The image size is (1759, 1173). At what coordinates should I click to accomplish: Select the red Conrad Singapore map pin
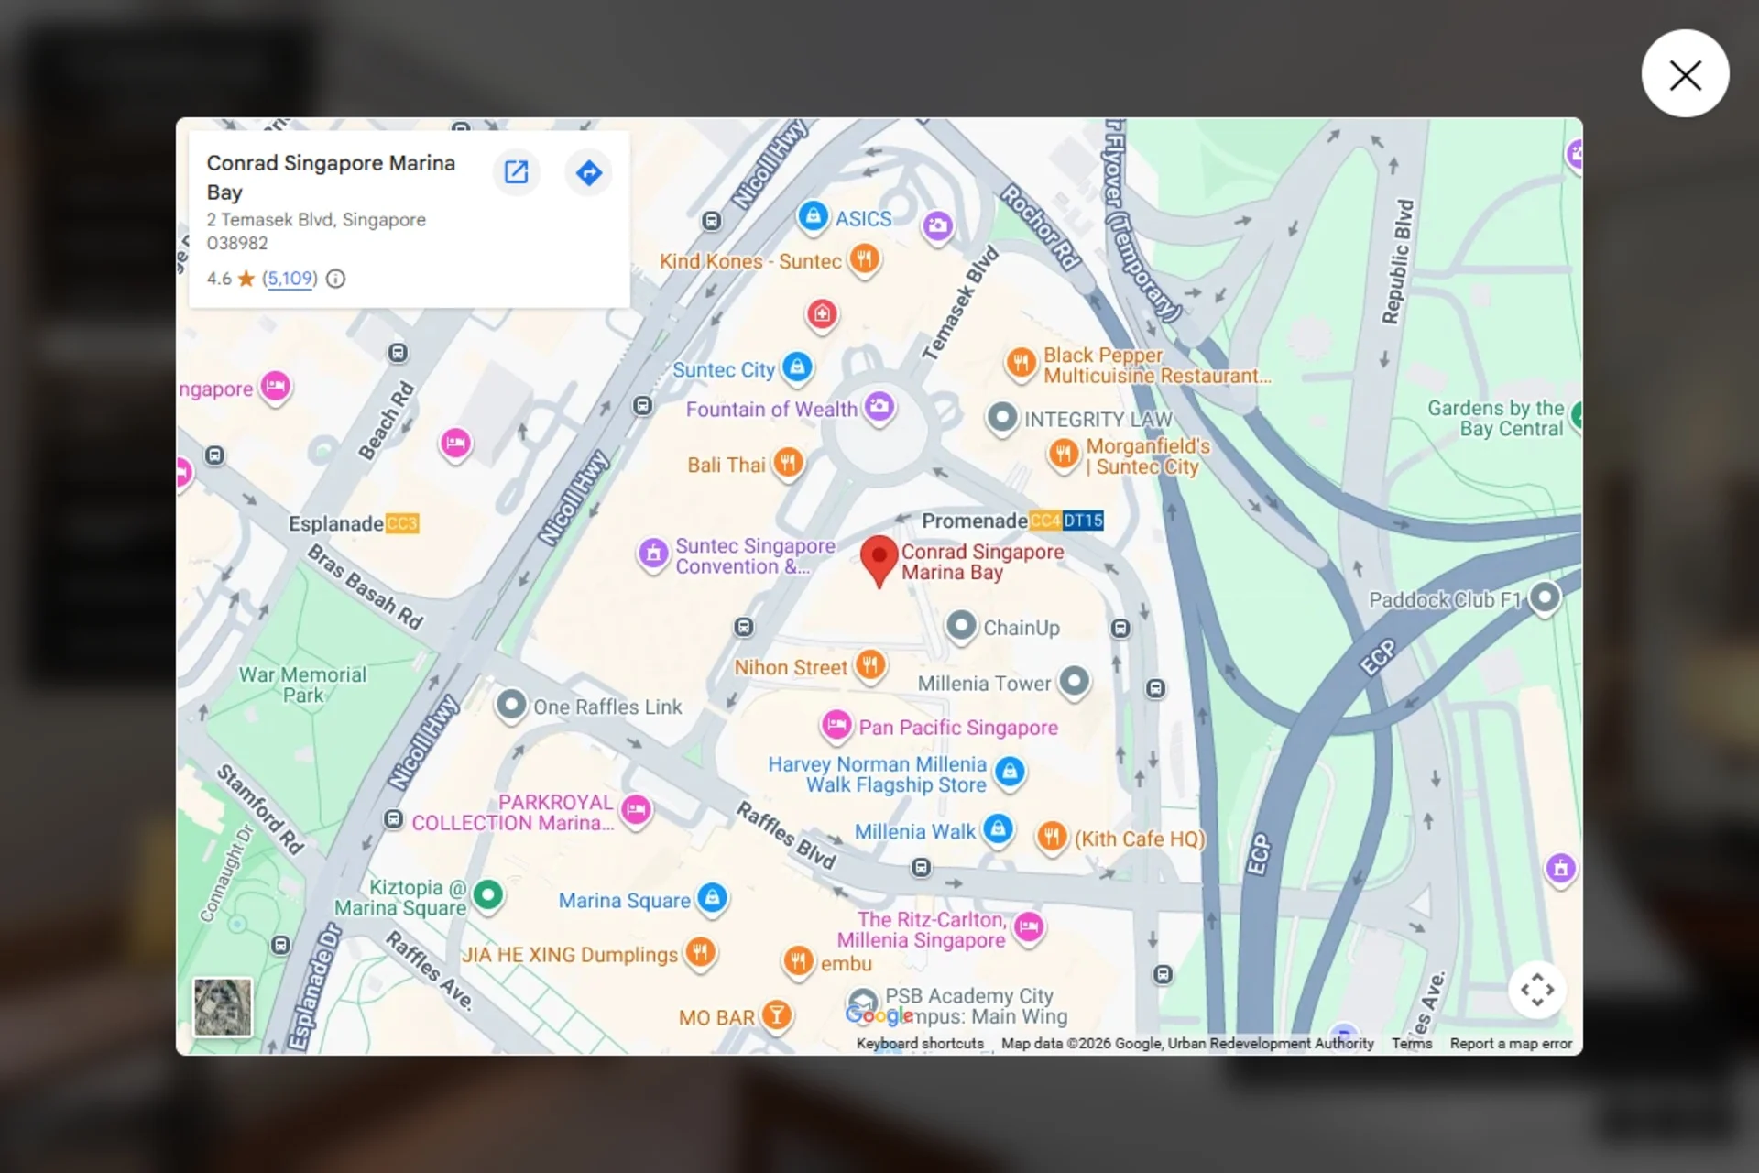click(879, 561)
